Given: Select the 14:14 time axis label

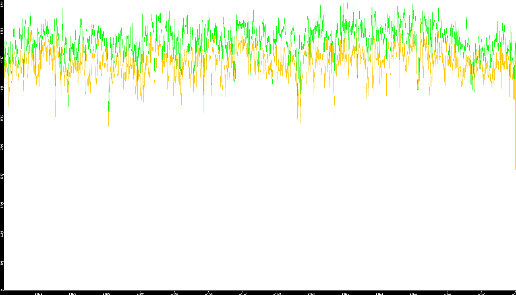Looking at the screenshot, I should (482, 294).
